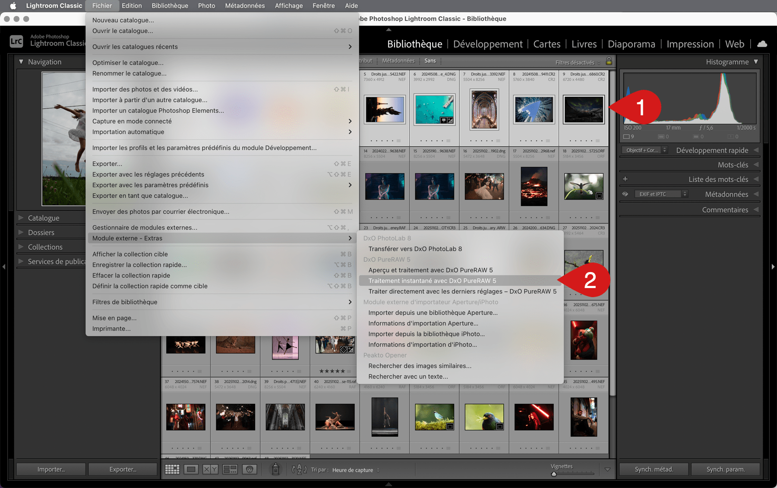The image size is (777, 488).
Task: Click the Lrc application logo
Action: (16, 41)
